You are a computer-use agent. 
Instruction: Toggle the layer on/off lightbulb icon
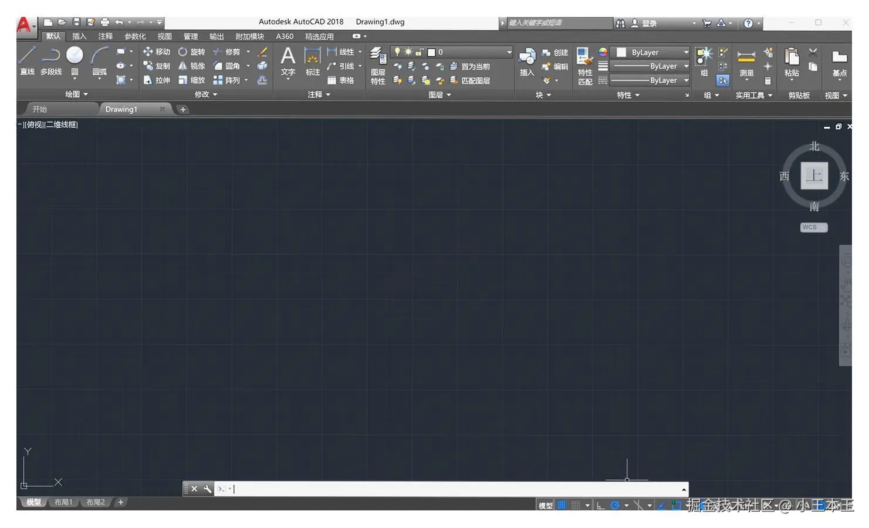[397, 52]
